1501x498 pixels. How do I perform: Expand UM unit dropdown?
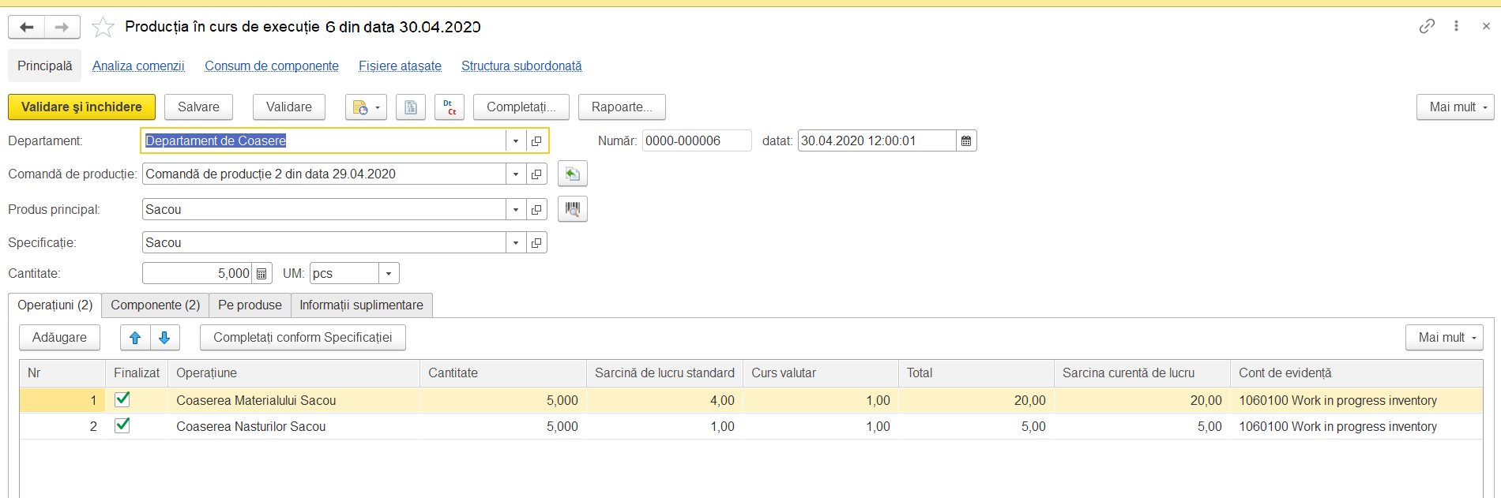(389, 274)
